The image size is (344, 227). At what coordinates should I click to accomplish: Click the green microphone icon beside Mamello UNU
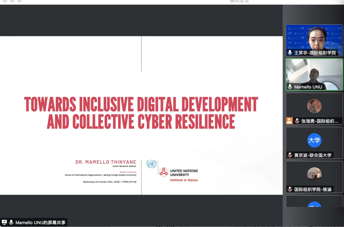(x=290, y=87)
